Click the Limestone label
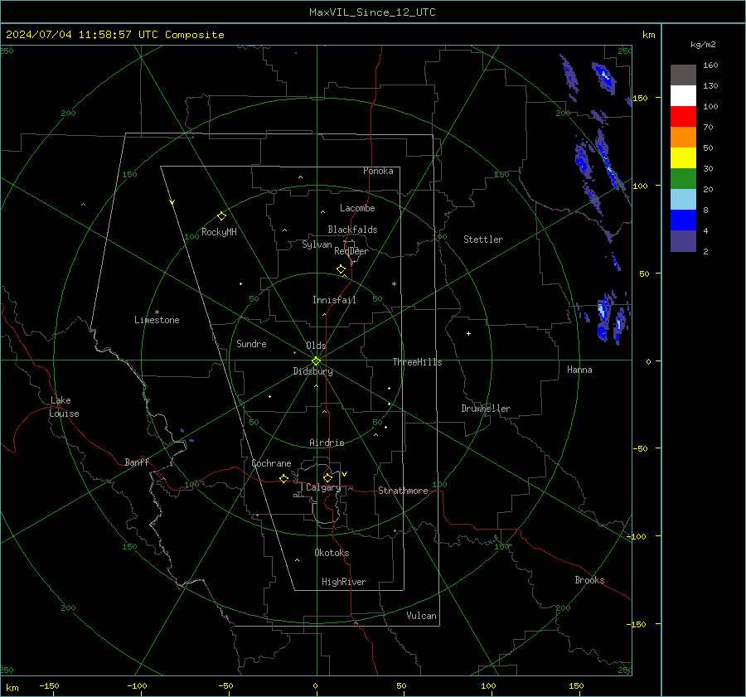 click(157, 320)
